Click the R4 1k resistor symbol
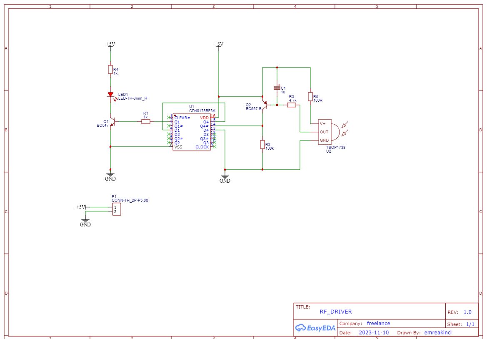Viewport: 487px width, 339px height. [110, 70]
